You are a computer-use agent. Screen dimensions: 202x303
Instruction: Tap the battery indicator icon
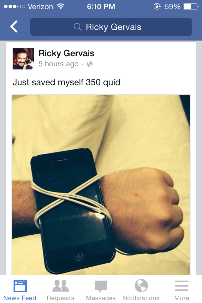click(191, 7)
